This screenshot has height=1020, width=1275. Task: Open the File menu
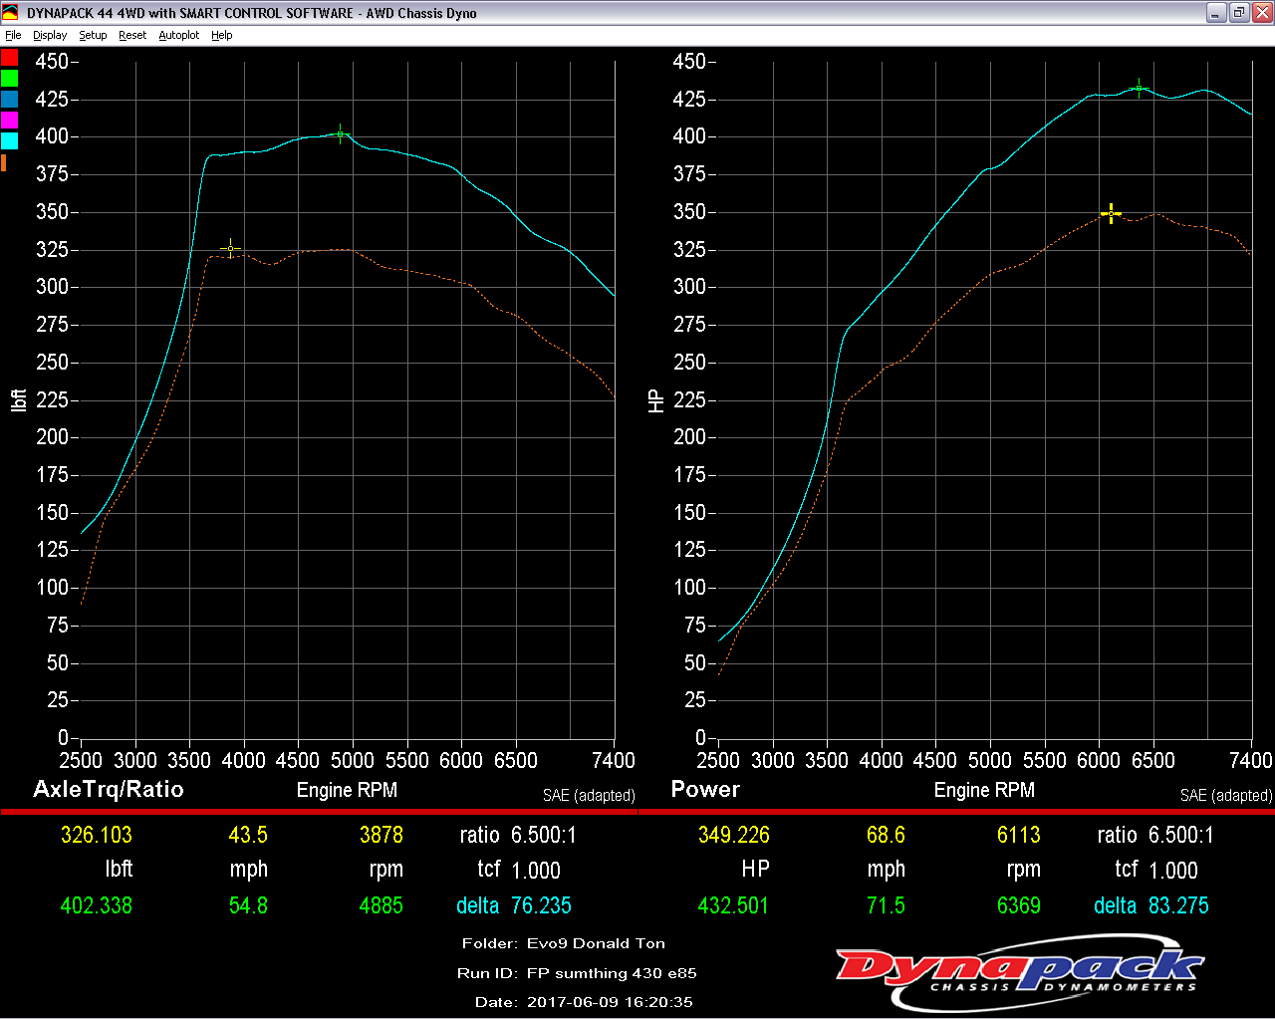coord(13,35)
